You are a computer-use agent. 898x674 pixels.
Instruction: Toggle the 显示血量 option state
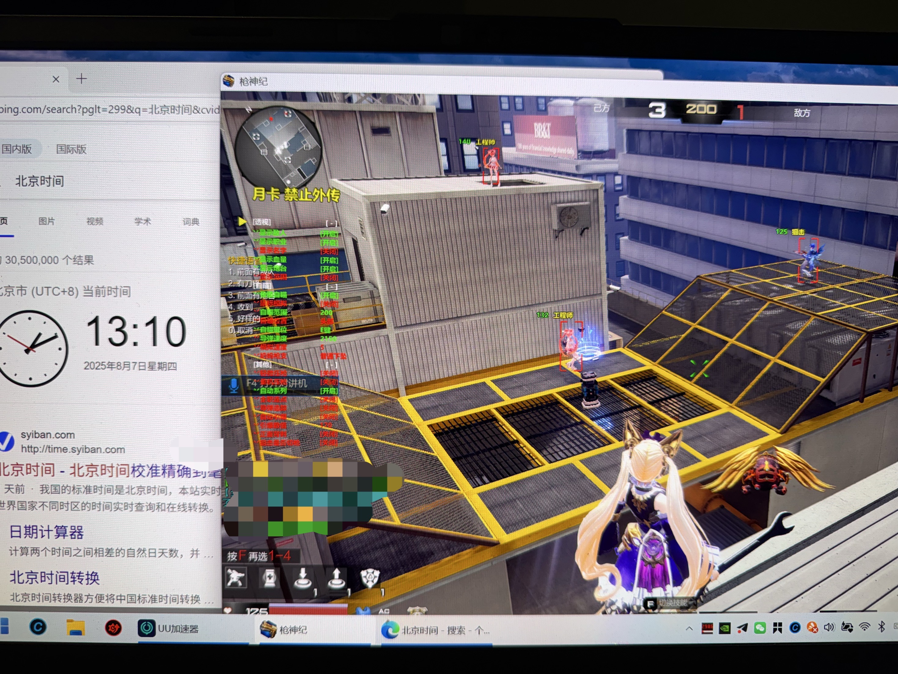329,261
